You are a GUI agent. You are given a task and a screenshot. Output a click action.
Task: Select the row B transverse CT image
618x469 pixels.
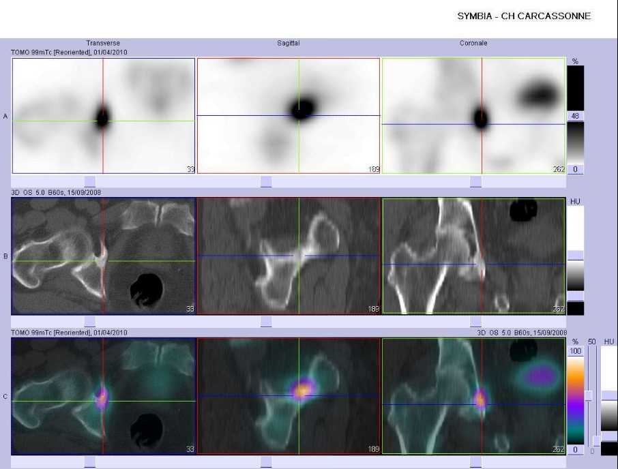[104, 256]
